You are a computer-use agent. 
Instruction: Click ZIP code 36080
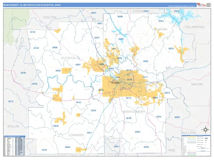(120, 17)
